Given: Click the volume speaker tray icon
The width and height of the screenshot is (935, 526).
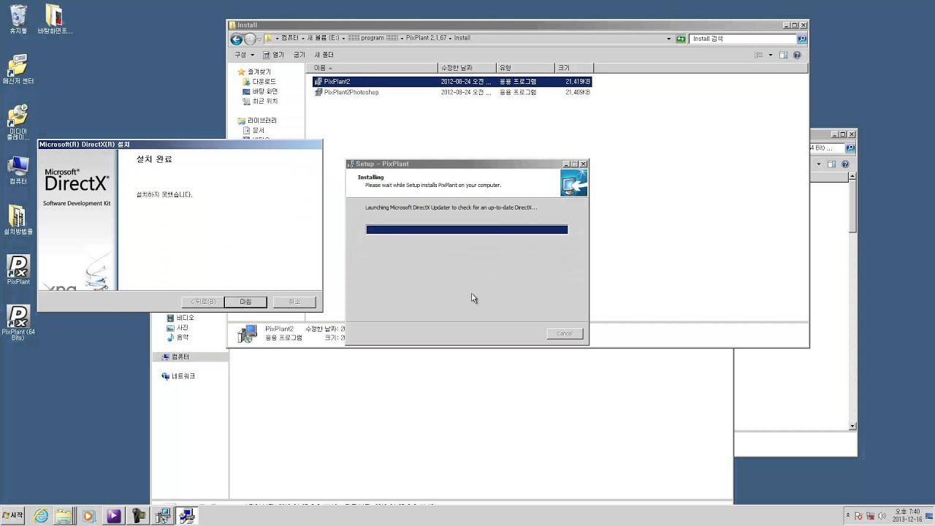Looking at the screenshot, I should tap(881, 517).
